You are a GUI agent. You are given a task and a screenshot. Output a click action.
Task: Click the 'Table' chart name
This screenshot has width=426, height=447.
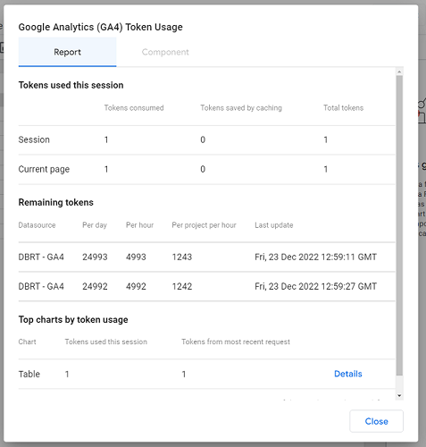tap(29, 374)
